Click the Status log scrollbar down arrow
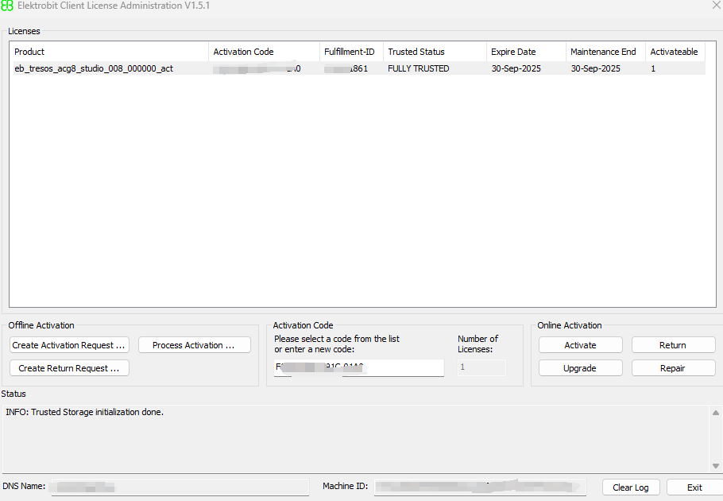This screenshot has height=501, width=723. [716, 467]
